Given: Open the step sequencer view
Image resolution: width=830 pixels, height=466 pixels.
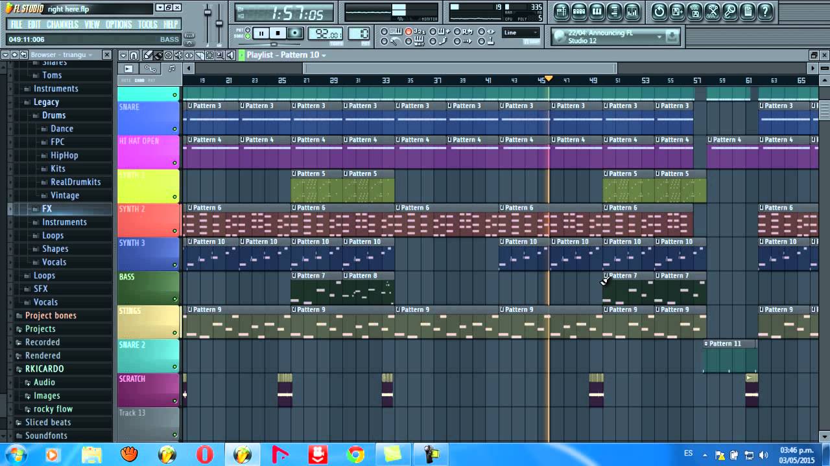Looking at the screenshot, I should coord(579,11).
